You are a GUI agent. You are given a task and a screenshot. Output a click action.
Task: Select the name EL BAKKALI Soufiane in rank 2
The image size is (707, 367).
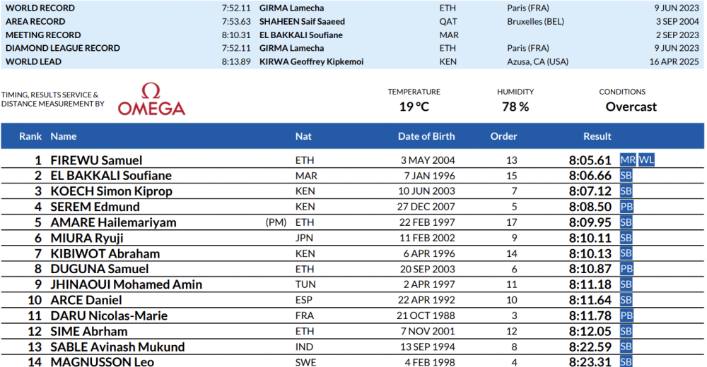click(111, 176)
